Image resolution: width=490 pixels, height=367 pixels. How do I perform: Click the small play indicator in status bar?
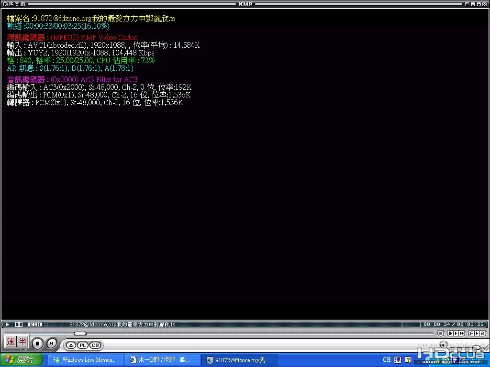pos(8,324)
